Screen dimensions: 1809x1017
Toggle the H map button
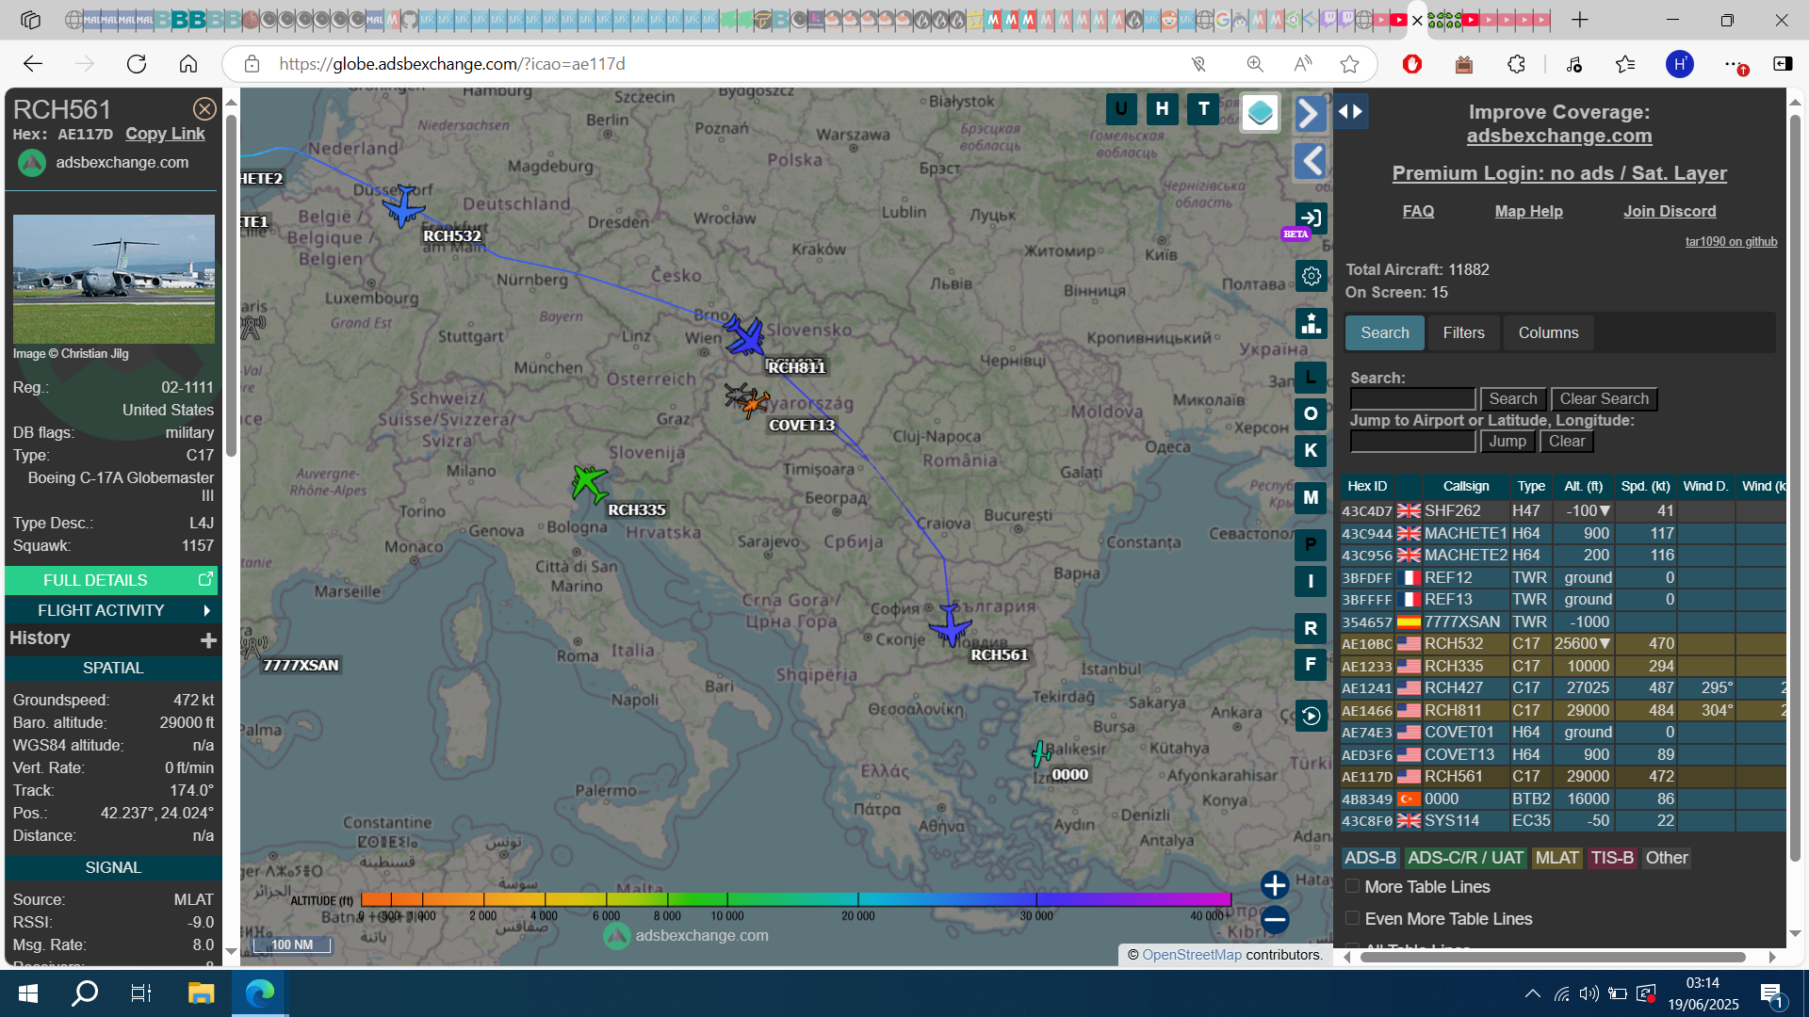click(x=1163, y=109)
